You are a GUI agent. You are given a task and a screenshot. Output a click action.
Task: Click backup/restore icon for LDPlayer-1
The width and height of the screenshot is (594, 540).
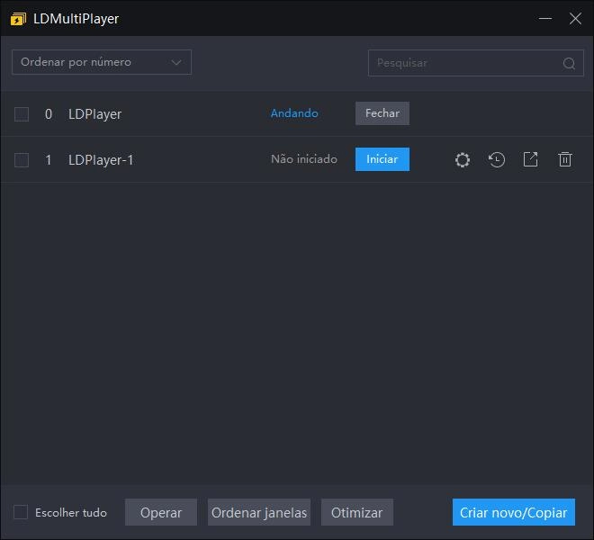pyautogui.click(x=497, y=160)
